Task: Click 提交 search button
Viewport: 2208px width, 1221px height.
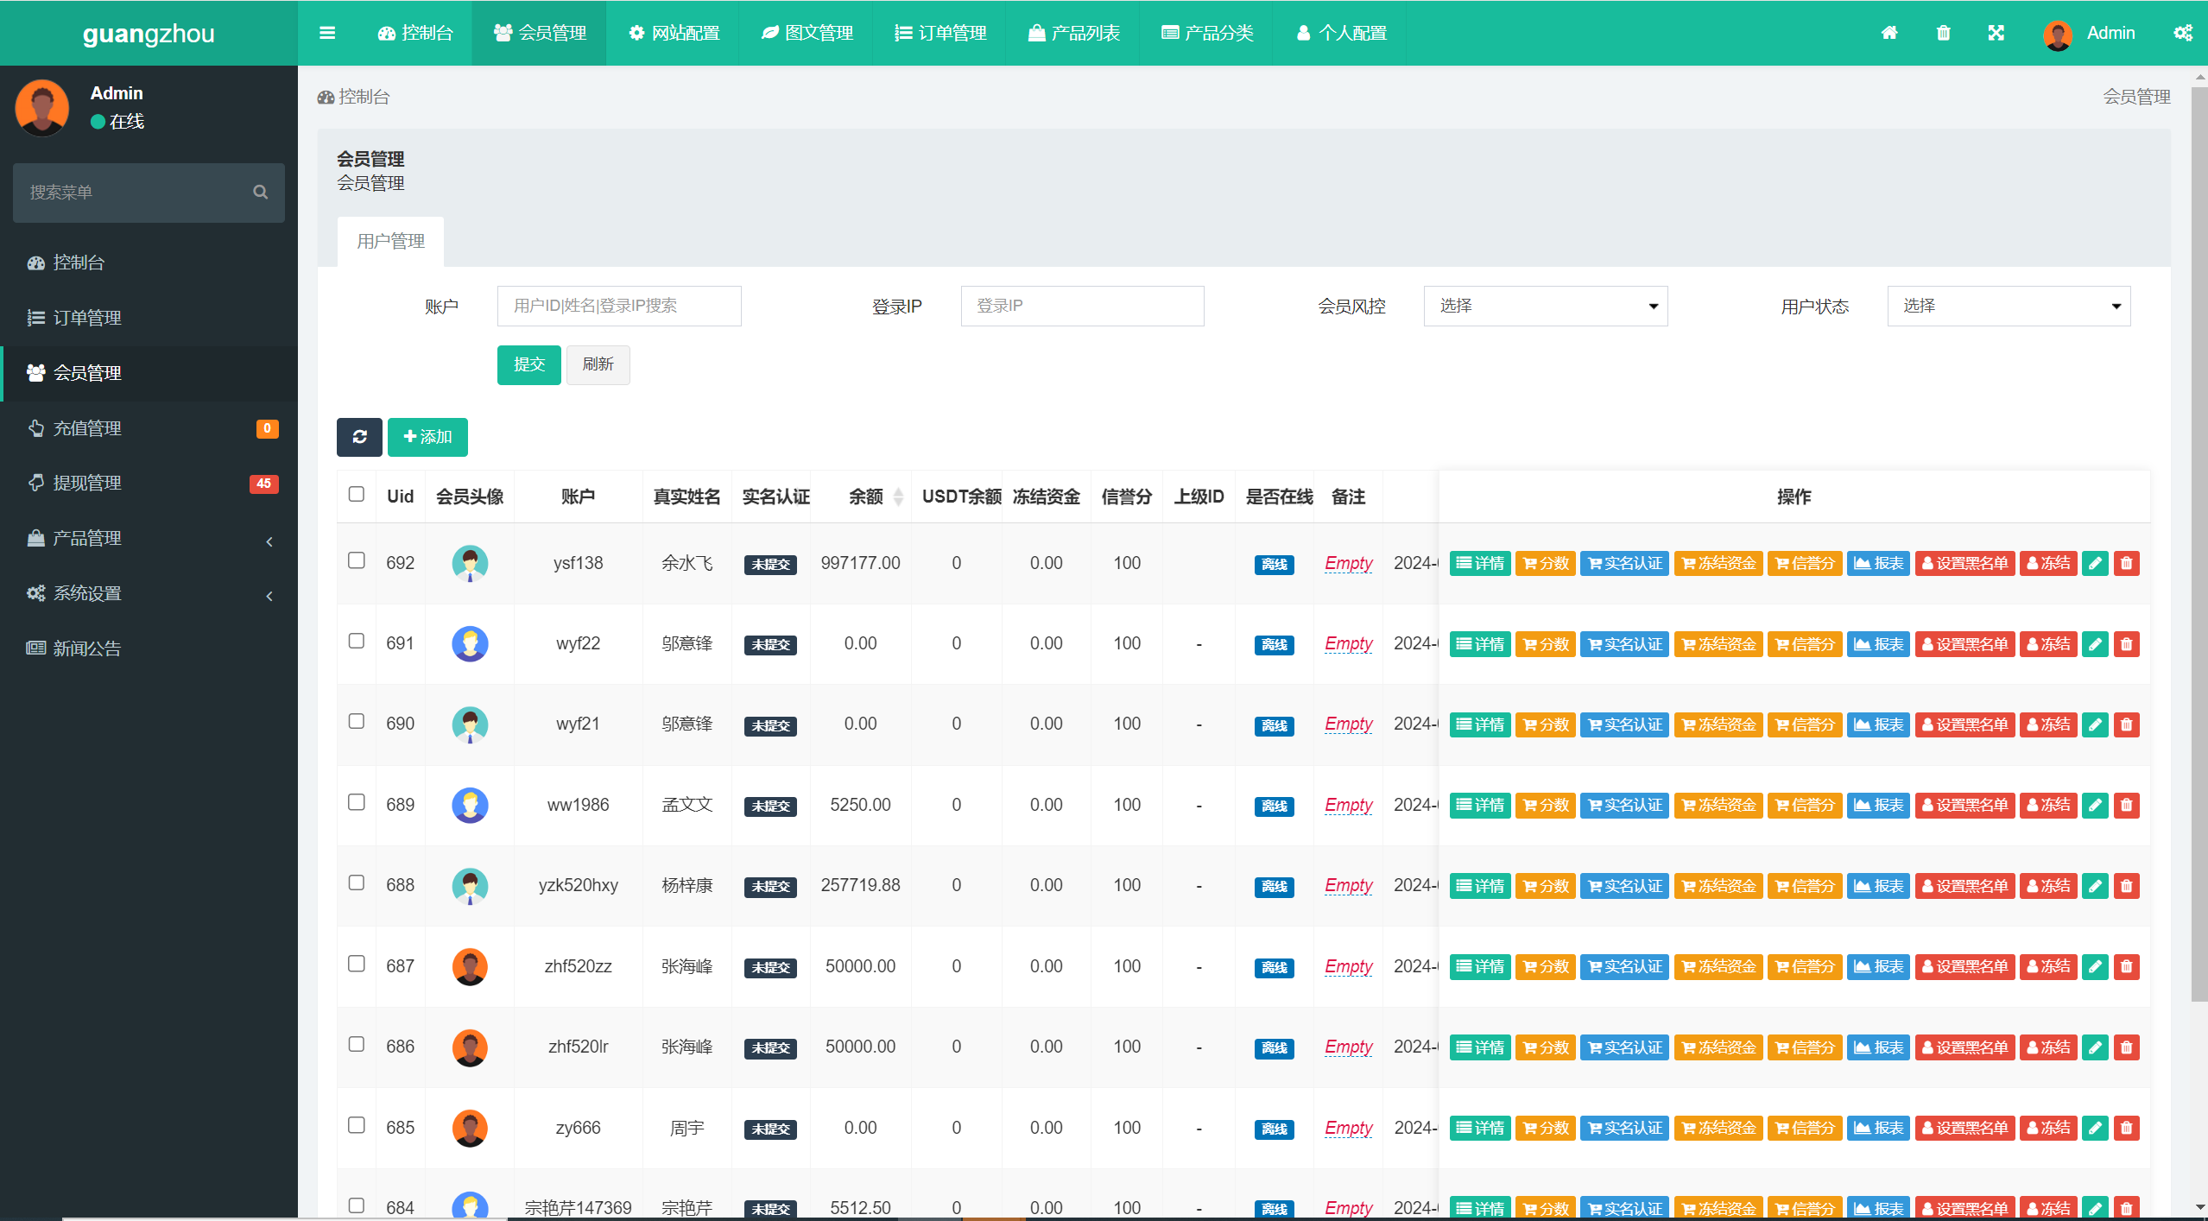Action: click(x=529, y=363)
